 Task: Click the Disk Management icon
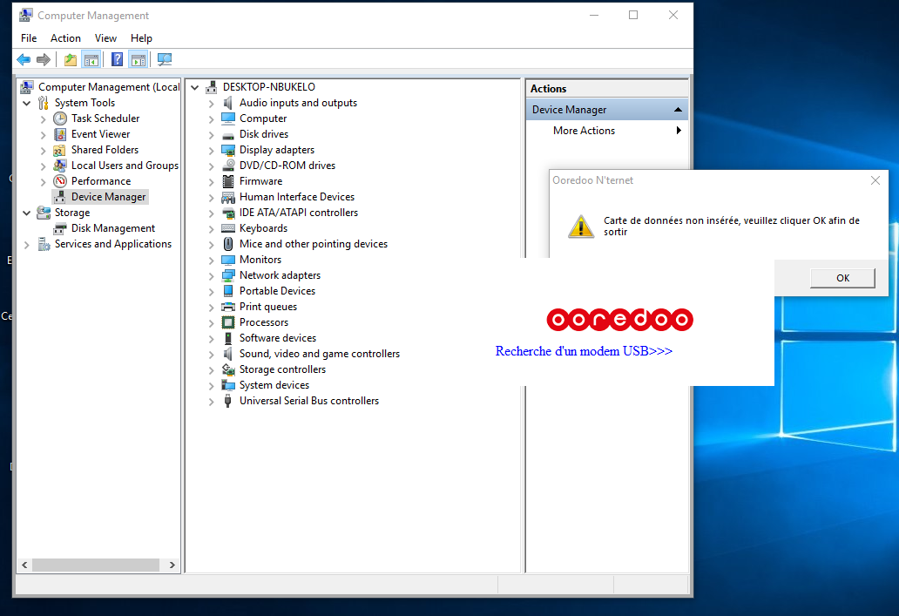point(59,228)
